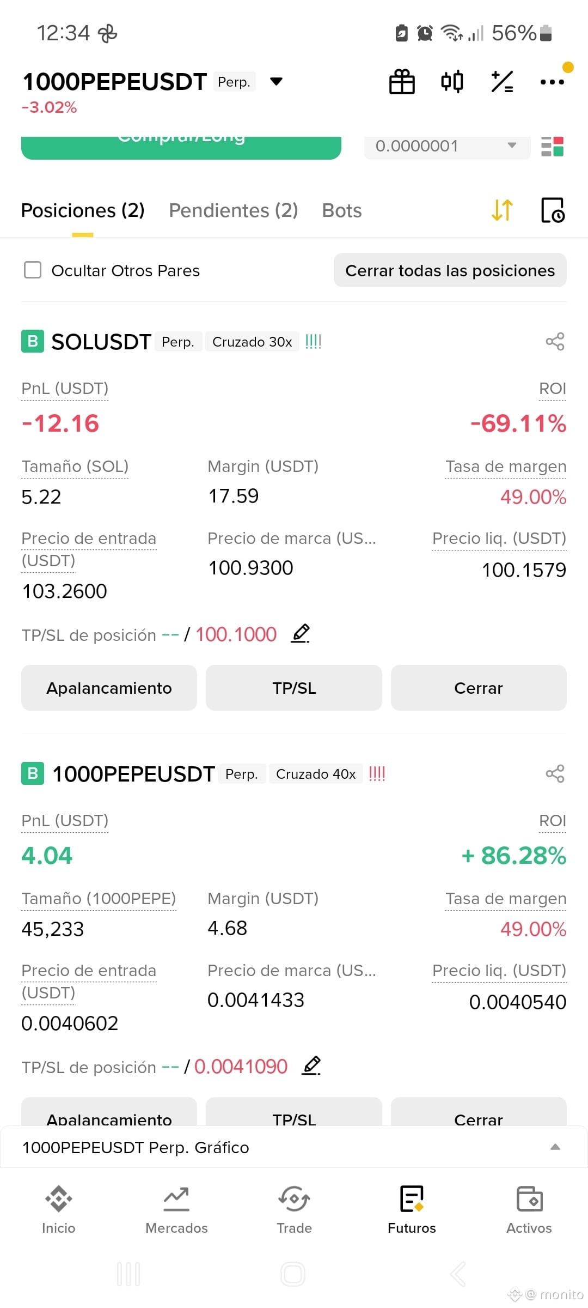Open the 0.0000001 precision dropdown

point(447,146)
